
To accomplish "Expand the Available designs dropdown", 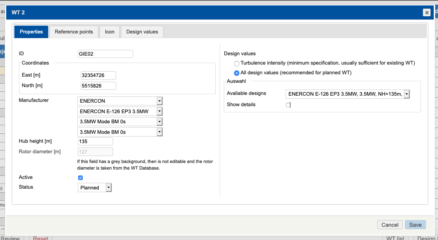I will (407, 94).
